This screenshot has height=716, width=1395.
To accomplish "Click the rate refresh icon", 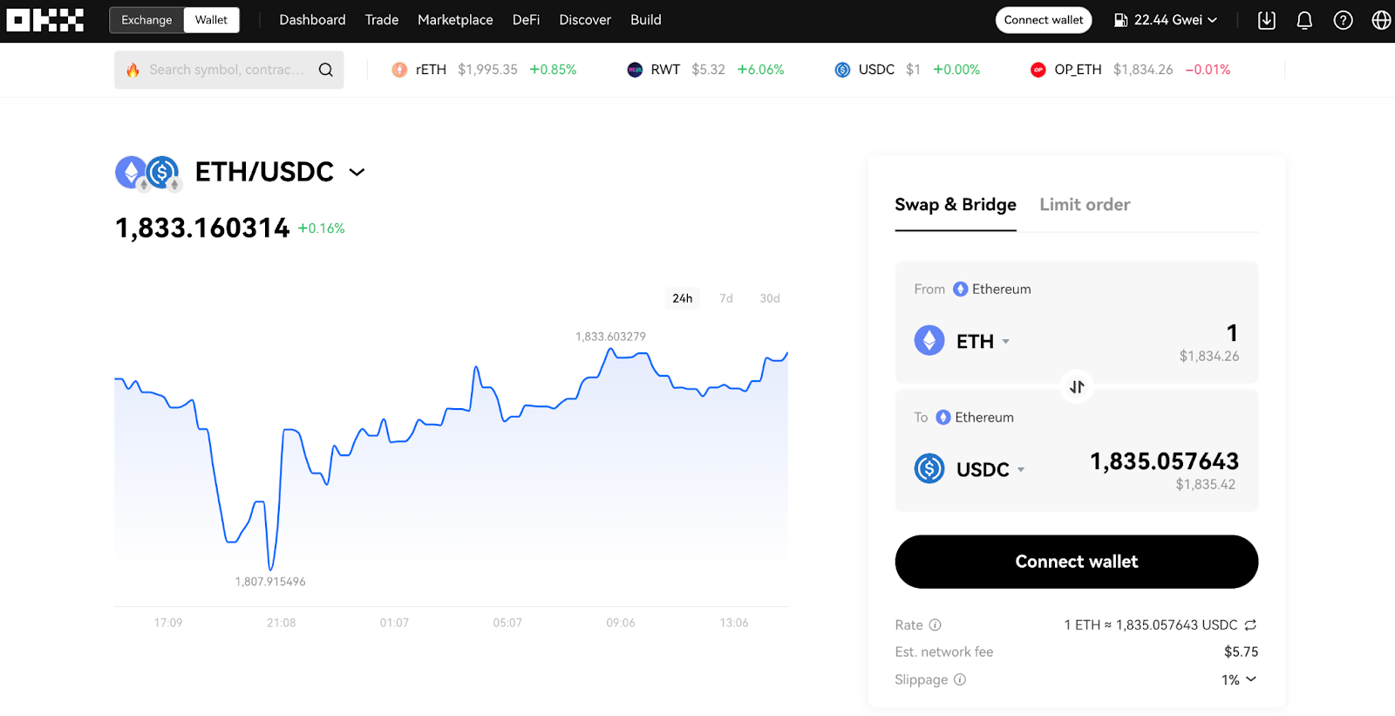I will [1250, 624].
